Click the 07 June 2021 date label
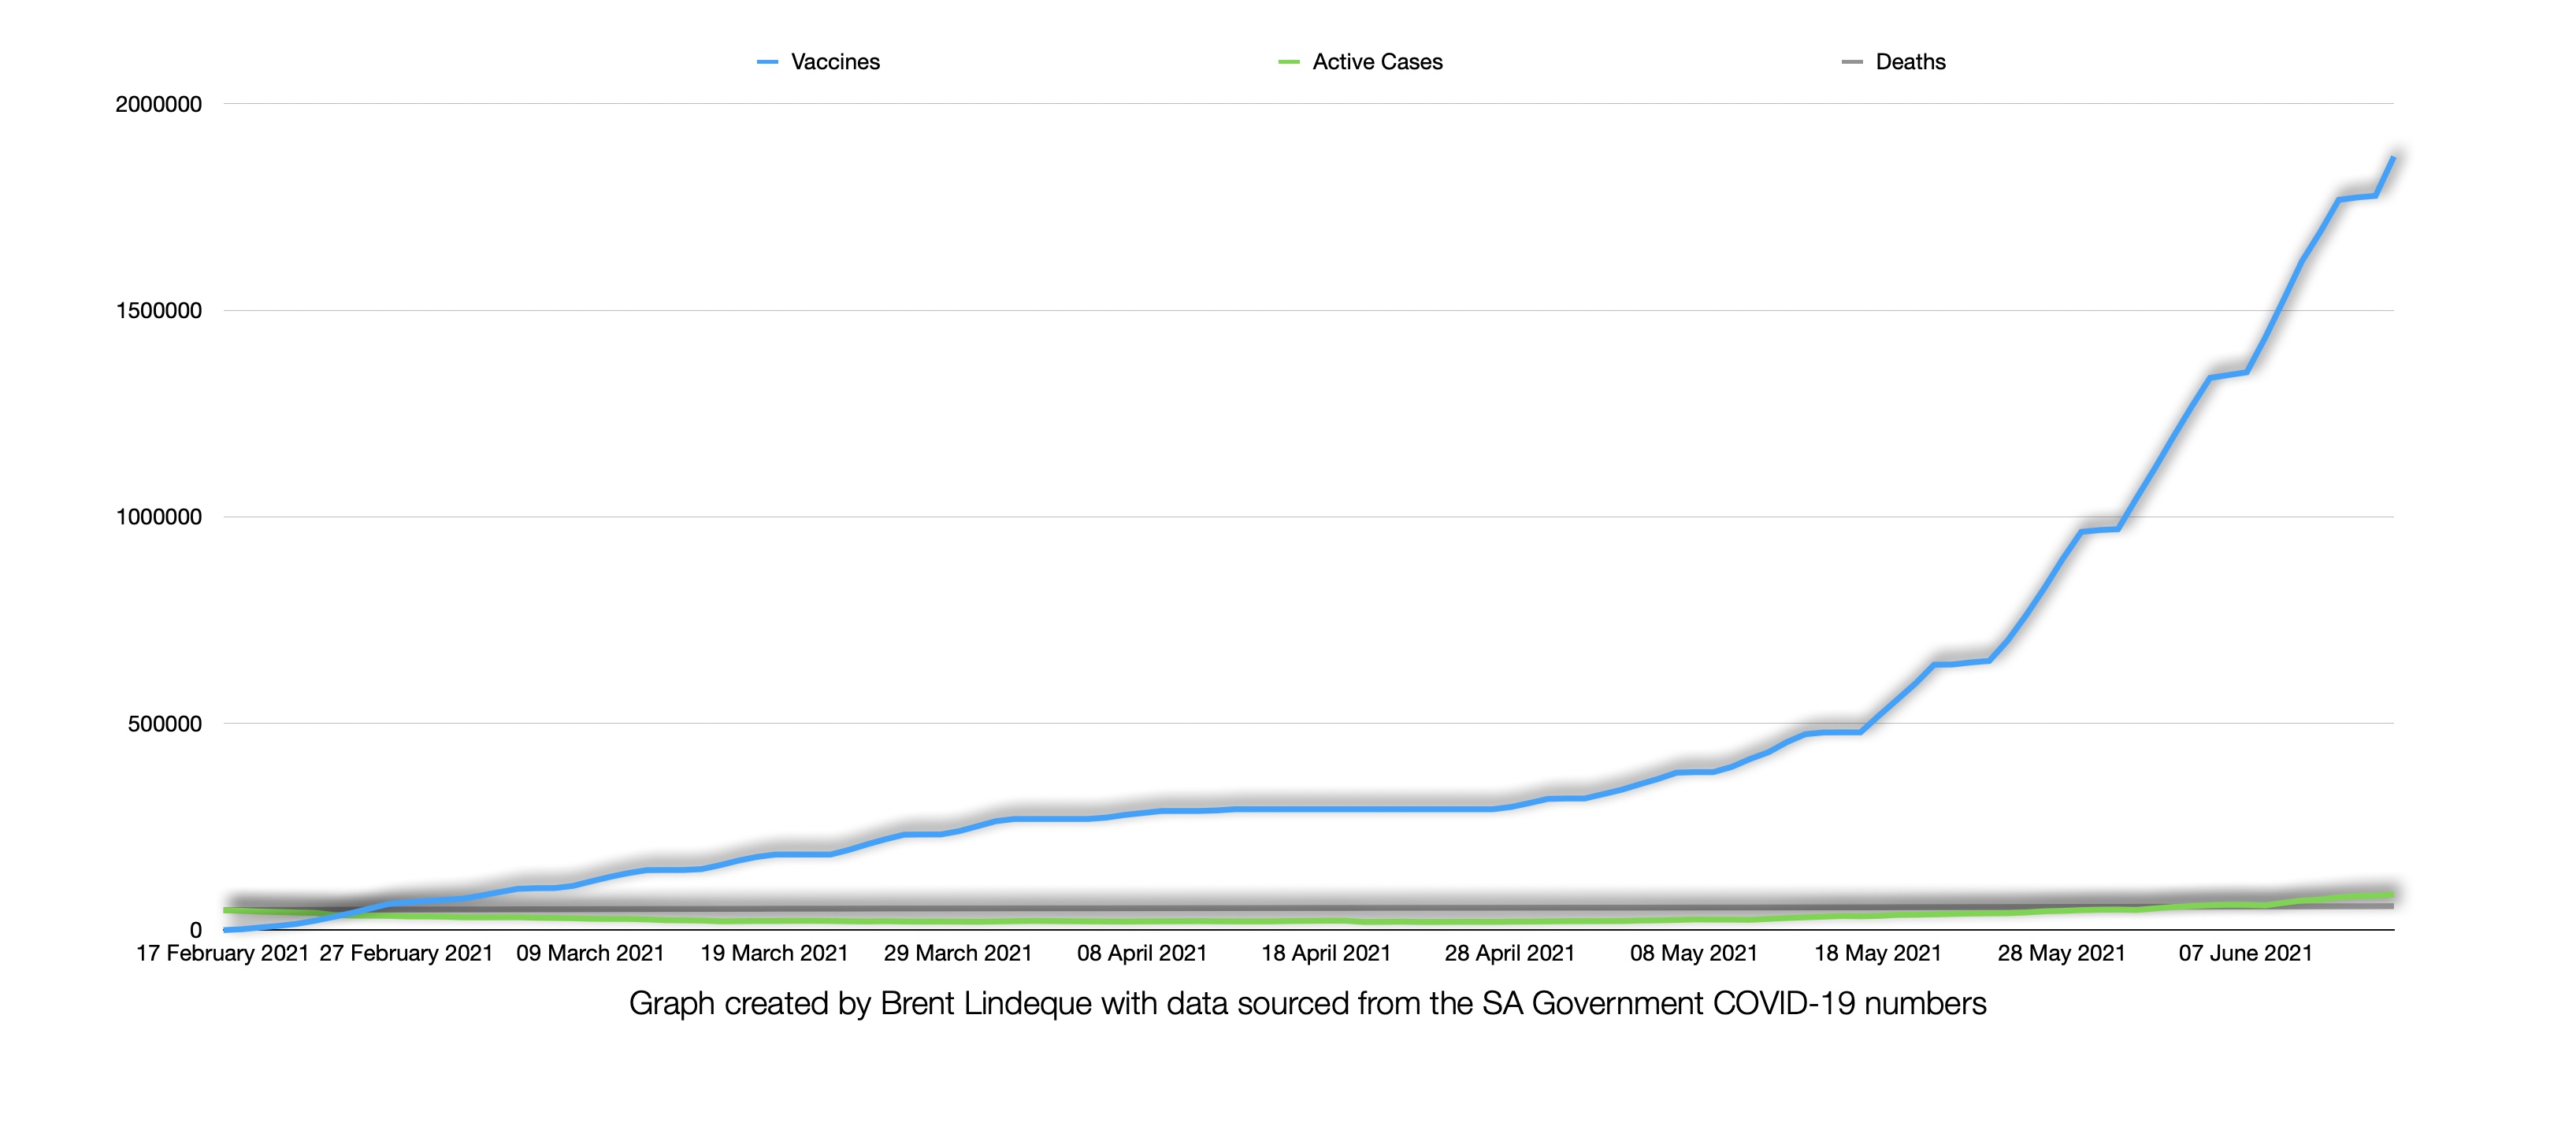This screenshot has height=1137, width=2576. click(2245, 954)
